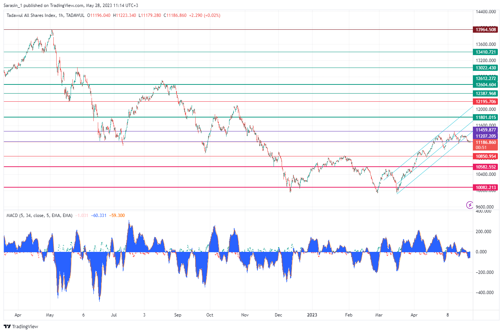Click the orange signal value −59.300
This screenshot has height=333, width=503.
pos(117,216)
